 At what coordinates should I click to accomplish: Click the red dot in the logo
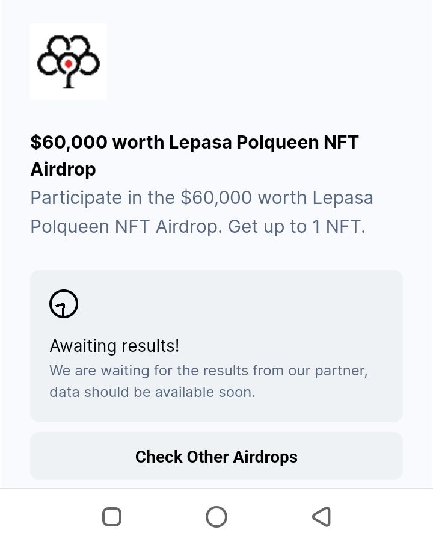pyautogui.click(x=69, y=63)
